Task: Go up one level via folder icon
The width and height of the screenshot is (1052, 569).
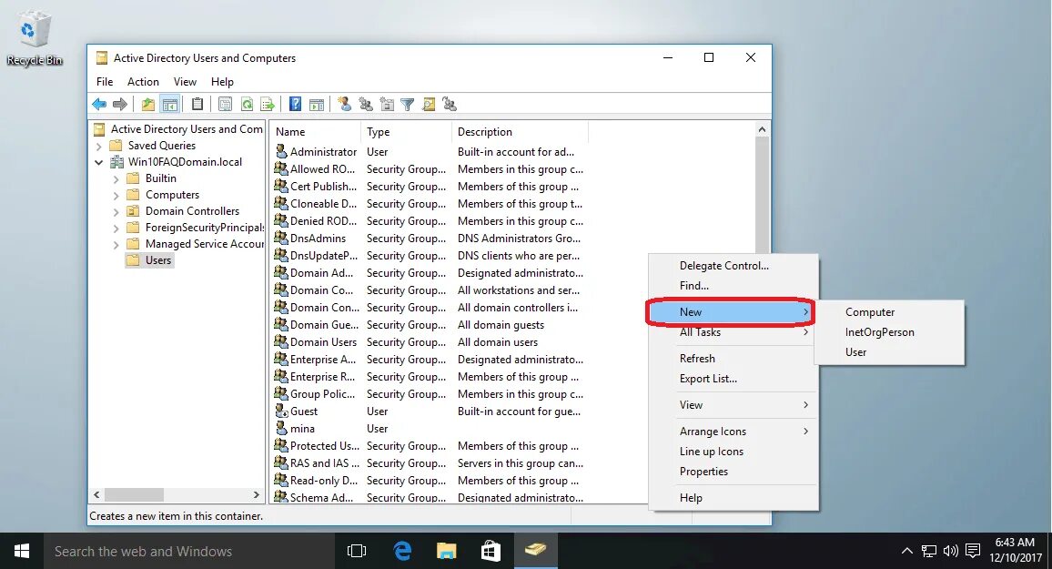Action: pyautogui.click(x=147, y=104)
